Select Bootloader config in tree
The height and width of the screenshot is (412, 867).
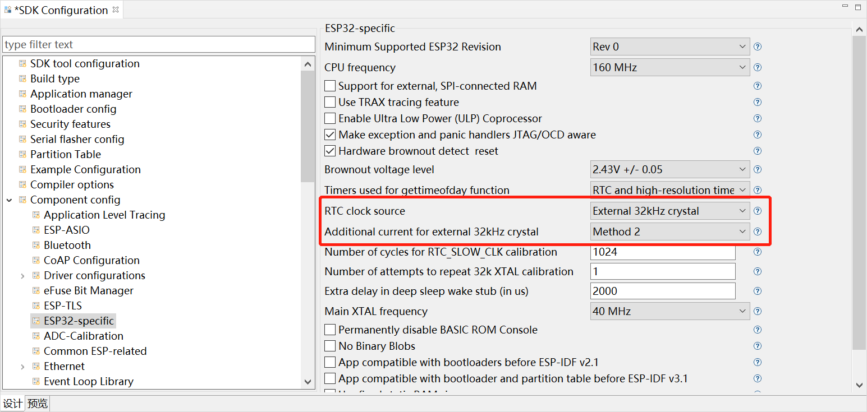[73, 109]
